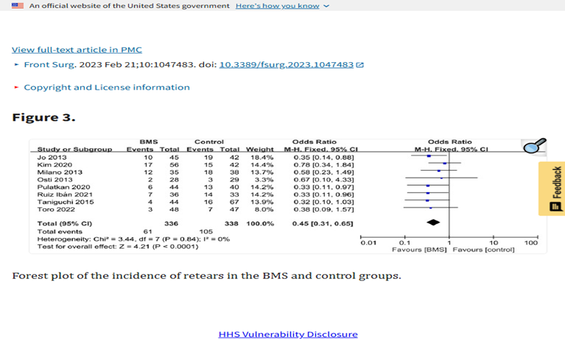565x339 pixels.
Task: Expand the Front Surg citation disclosure triangle
Action: (17, 65)
